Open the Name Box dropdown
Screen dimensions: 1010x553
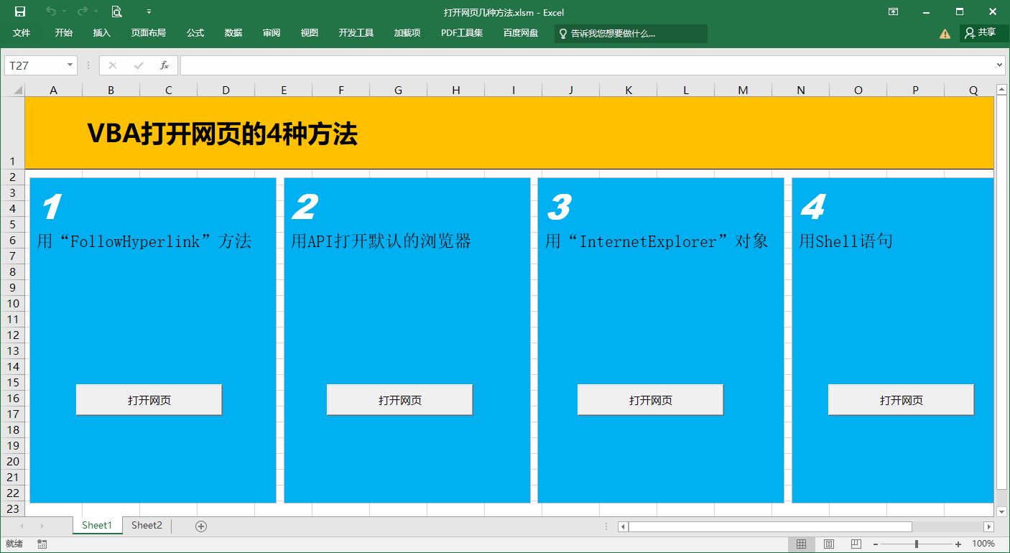[70, 65]
